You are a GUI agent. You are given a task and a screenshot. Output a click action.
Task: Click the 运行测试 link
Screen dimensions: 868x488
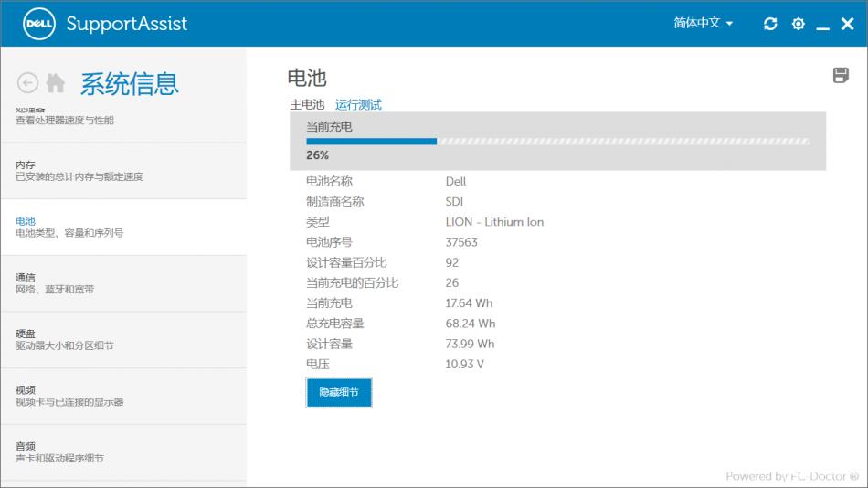point(358,105)
